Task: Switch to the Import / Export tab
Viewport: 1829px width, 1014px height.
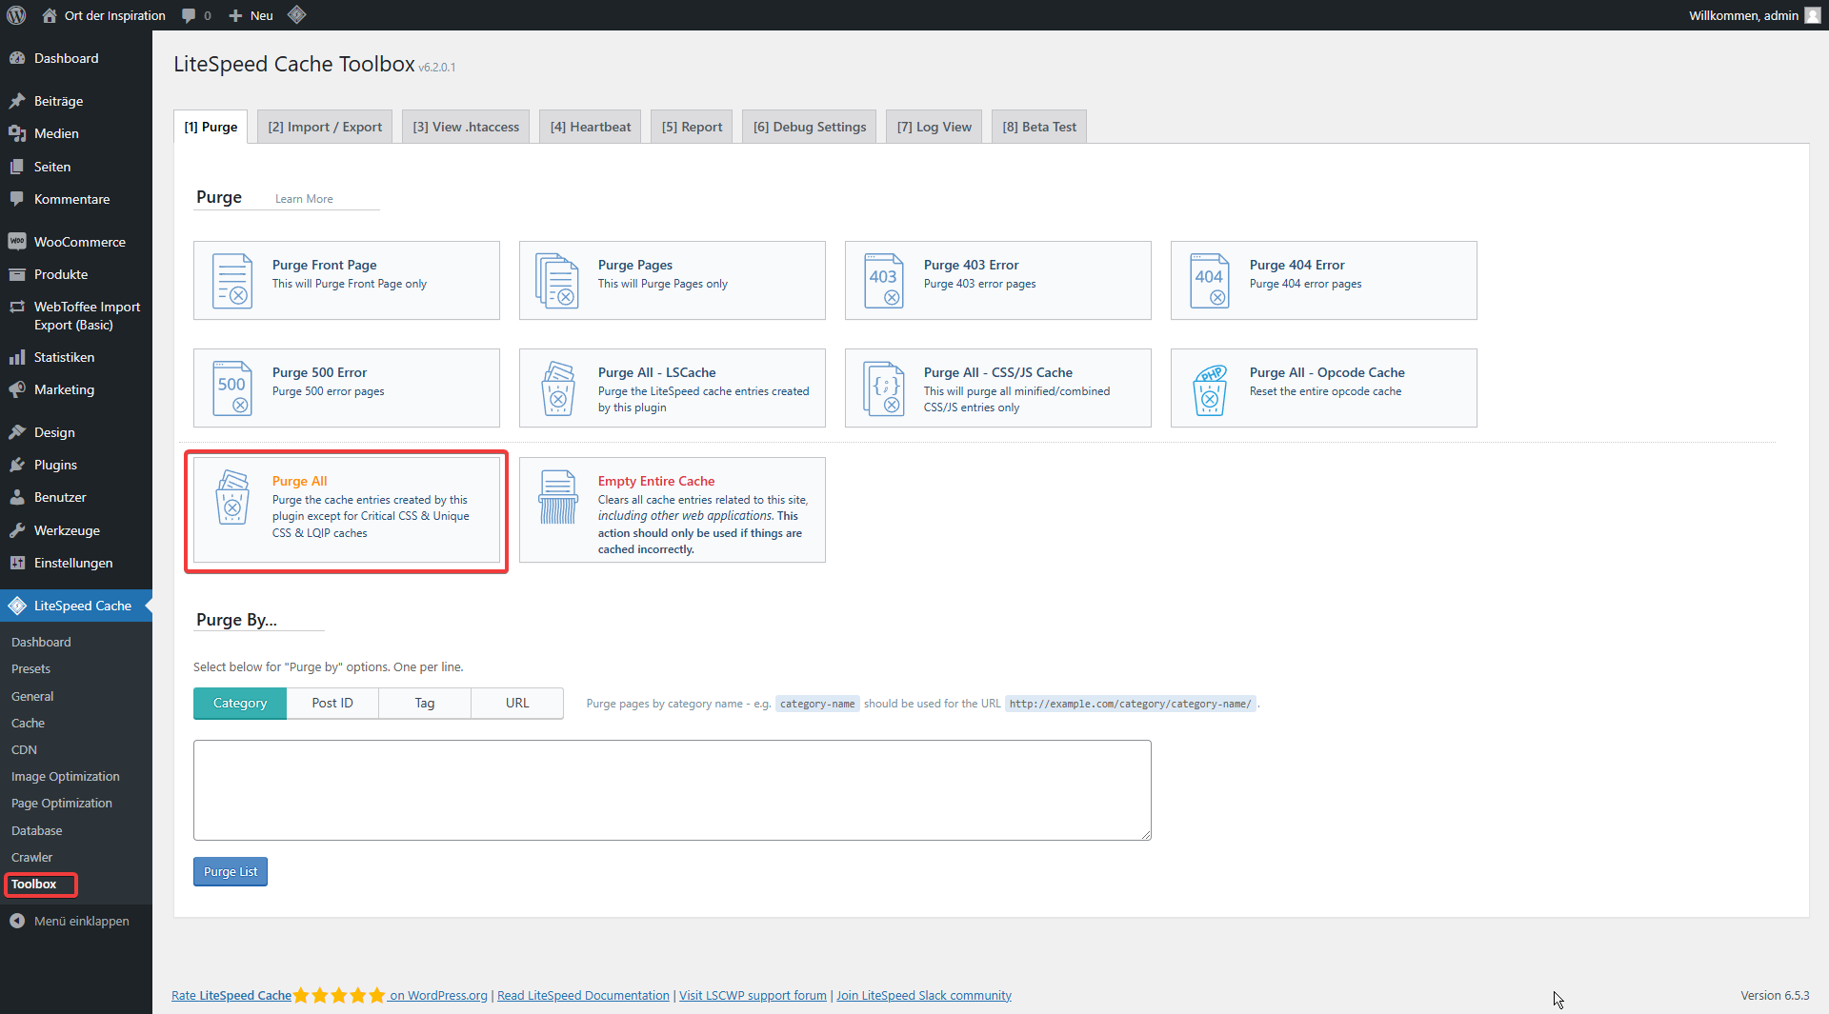Action: click(x=325, y=127)
